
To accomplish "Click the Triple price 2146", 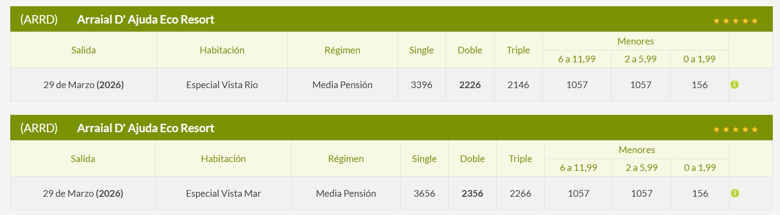I will point(518,85).
